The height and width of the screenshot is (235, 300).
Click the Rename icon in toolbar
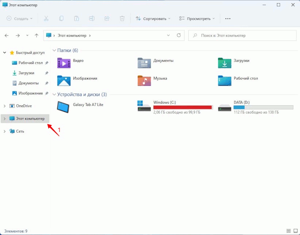[x=92, y=19]
